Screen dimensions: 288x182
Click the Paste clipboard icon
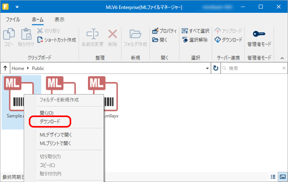pyautogui.click(x=26, y=34)
